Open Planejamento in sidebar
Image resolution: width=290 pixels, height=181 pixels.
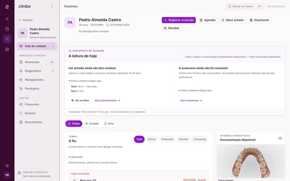coord(37,80)
